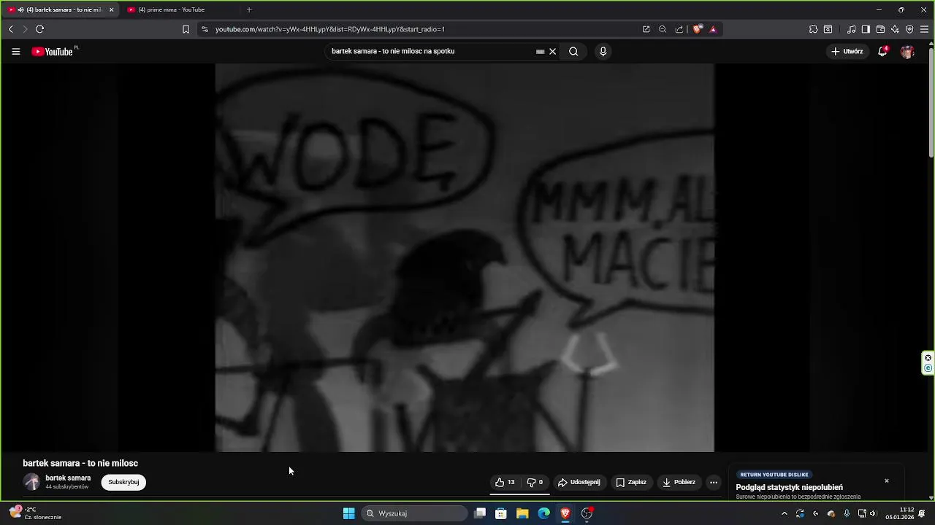Open Microsoft Store from taskbar
This screenshot has width=935, height=525.
[501, 513]
